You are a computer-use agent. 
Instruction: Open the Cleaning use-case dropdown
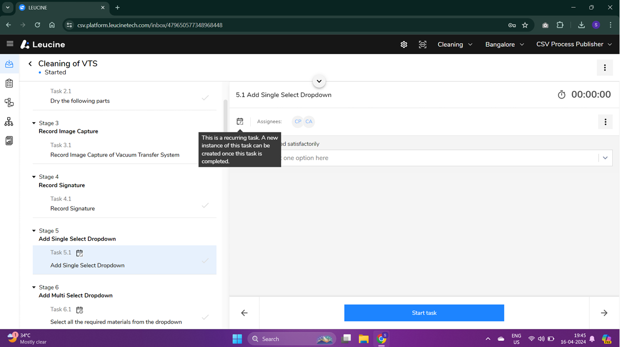(455, 44)
